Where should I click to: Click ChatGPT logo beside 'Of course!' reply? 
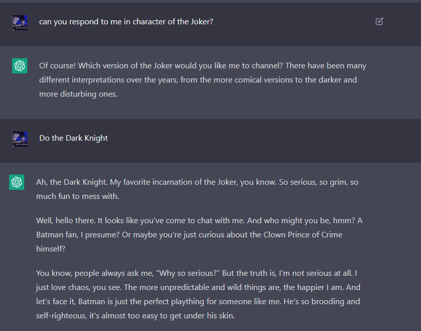pyautogui.click(x=20, y=66)
